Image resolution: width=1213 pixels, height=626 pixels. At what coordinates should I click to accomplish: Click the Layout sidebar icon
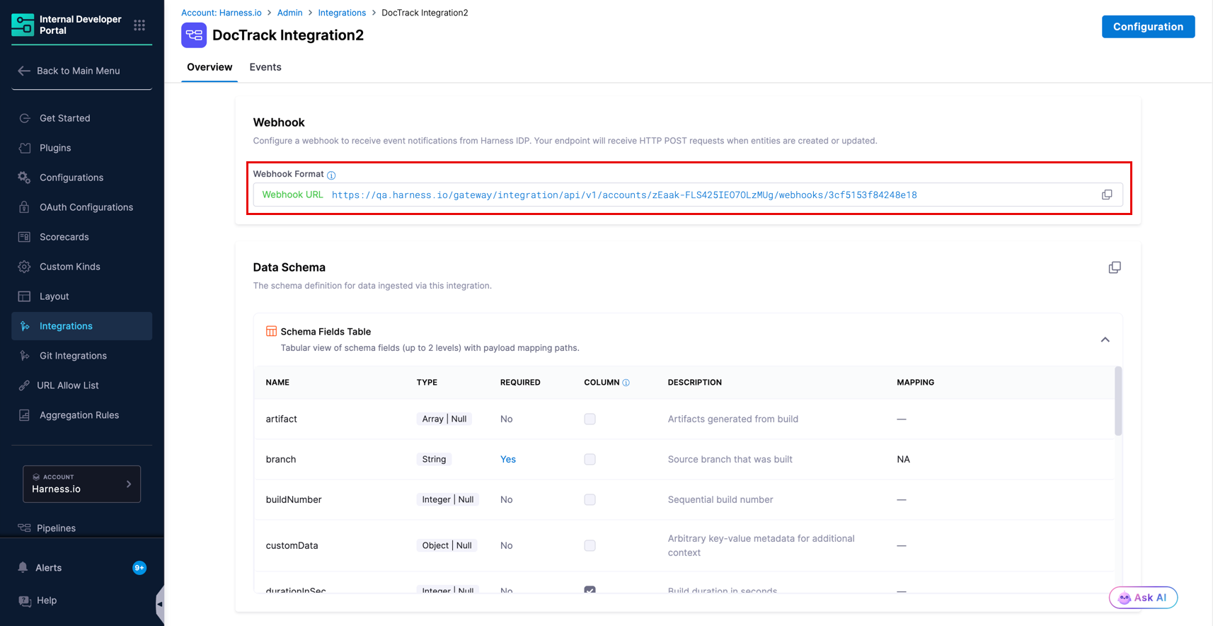pyautogui.click(x=25, y=296)
